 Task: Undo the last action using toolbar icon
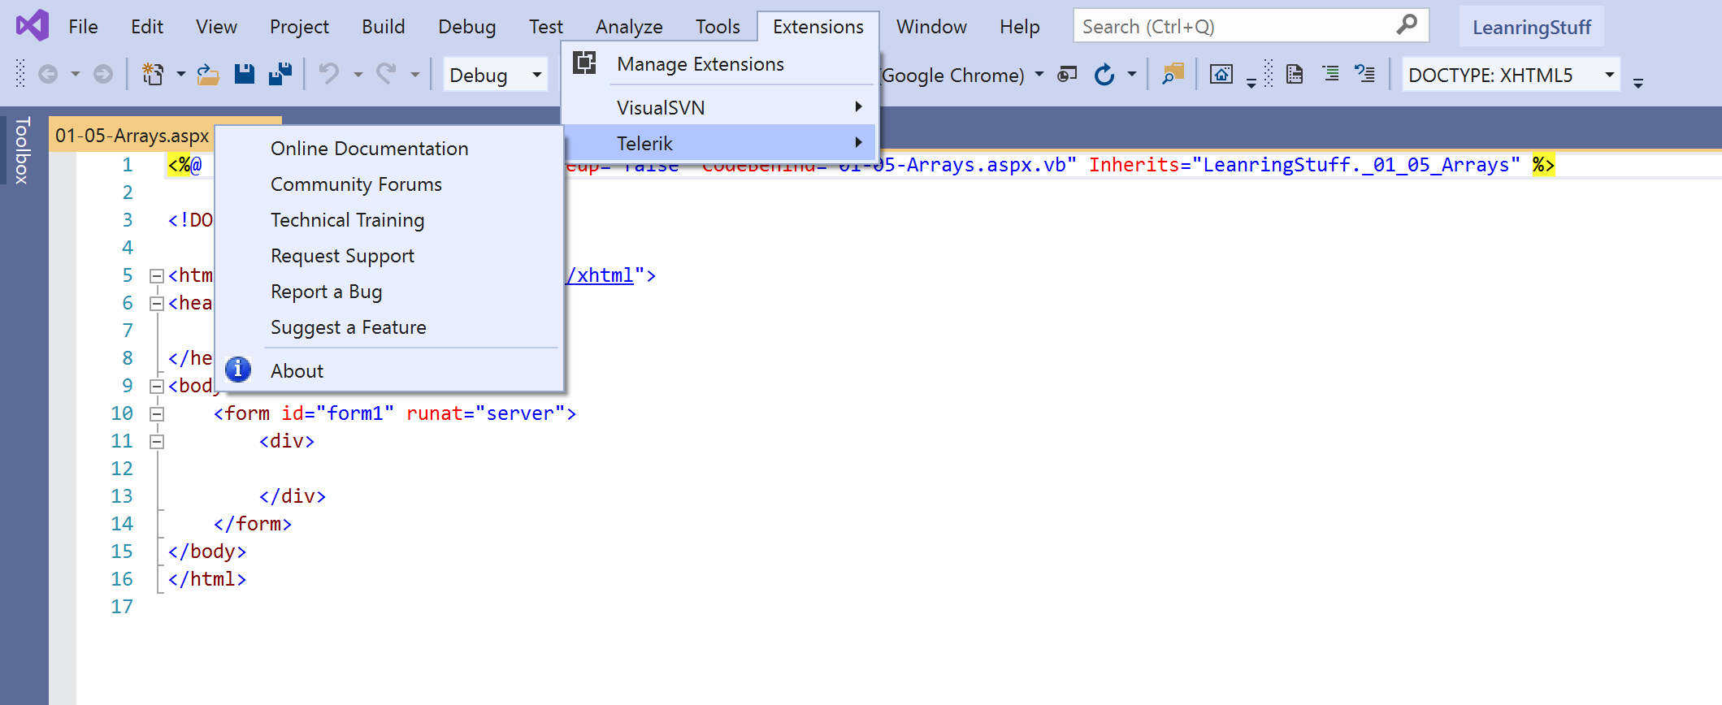point(328,75)
